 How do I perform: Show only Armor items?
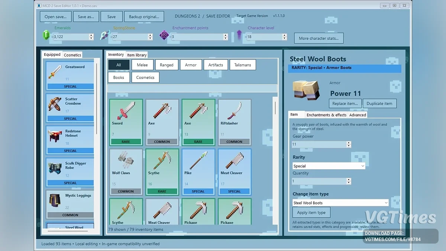191,65
